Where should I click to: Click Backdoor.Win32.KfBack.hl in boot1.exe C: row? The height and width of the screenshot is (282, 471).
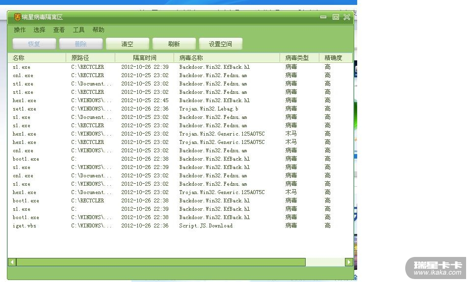click(x=214, y=159)
